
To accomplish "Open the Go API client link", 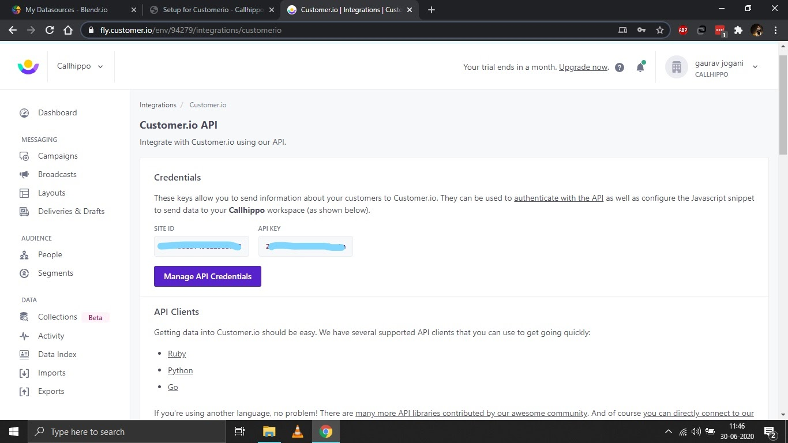I will (173, 388).
